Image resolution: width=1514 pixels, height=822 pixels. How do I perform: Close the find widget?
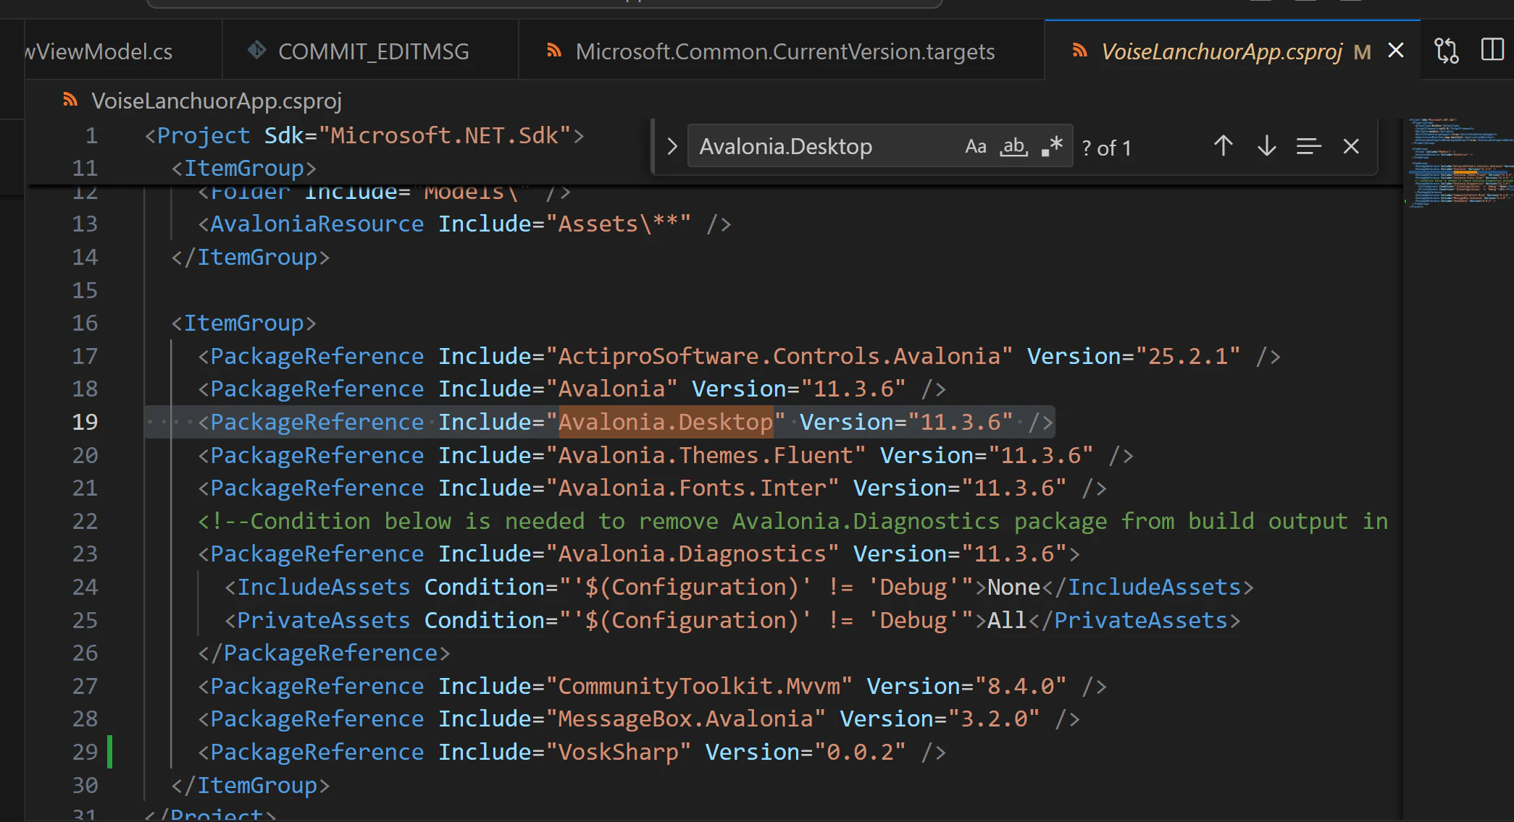point(1351,147)
